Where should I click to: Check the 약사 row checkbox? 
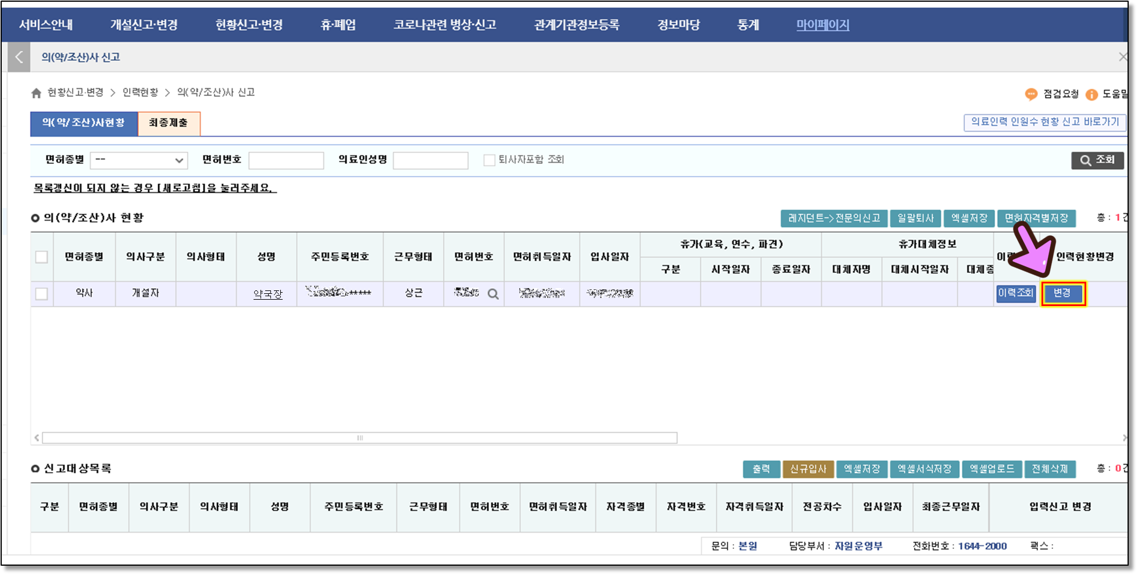[42, 294]
